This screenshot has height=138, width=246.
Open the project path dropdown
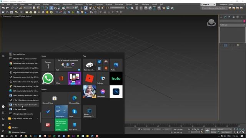tap(214, 8)
